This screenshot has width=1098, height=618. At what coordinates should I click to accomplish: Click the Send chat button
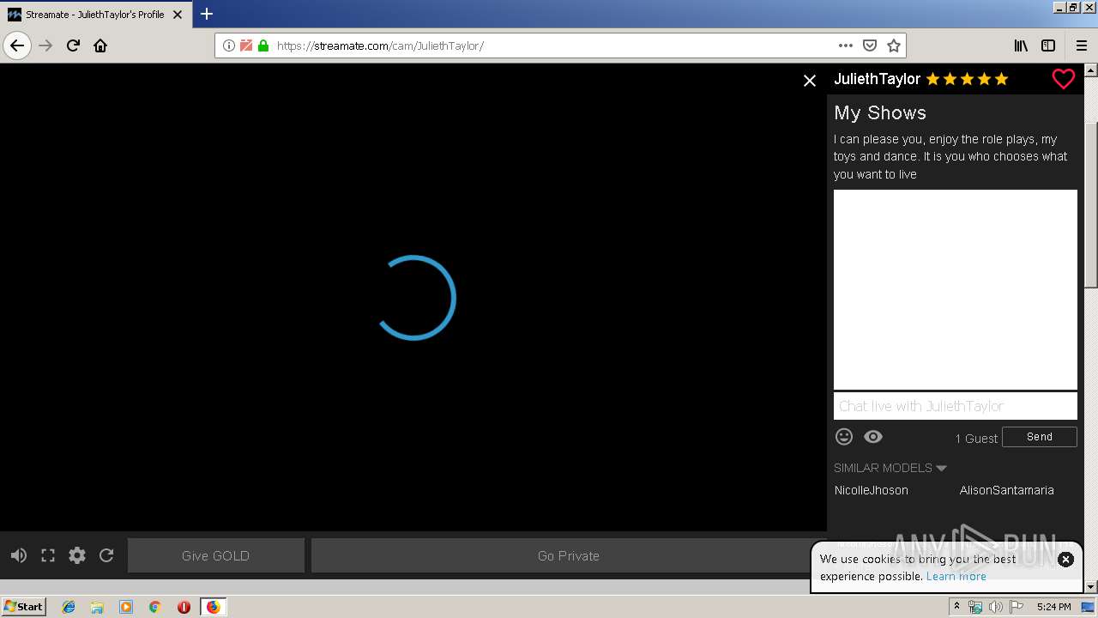coord(1039,437)
